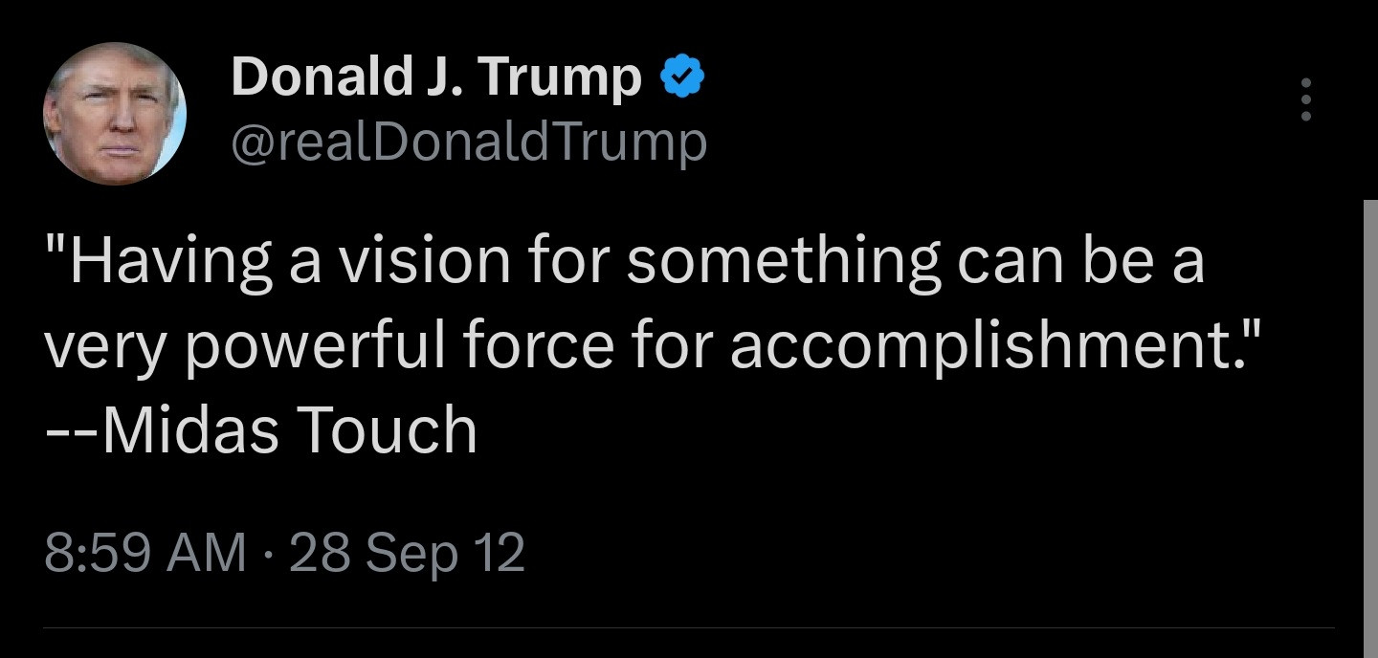This screenshot has height=658, width=1378.
Task: Click the word "Touch" in the attribution
Action: (387, 430)
